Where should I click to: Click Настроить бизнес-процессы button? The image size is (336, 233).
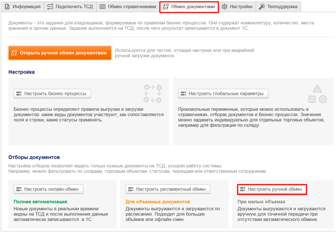52,94
